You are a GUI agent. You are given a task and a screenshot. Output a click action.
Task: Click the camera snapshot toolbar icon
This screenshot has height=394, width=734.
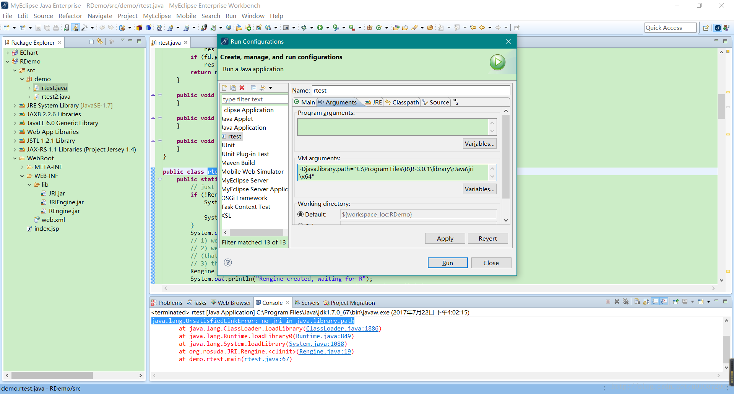286,28
